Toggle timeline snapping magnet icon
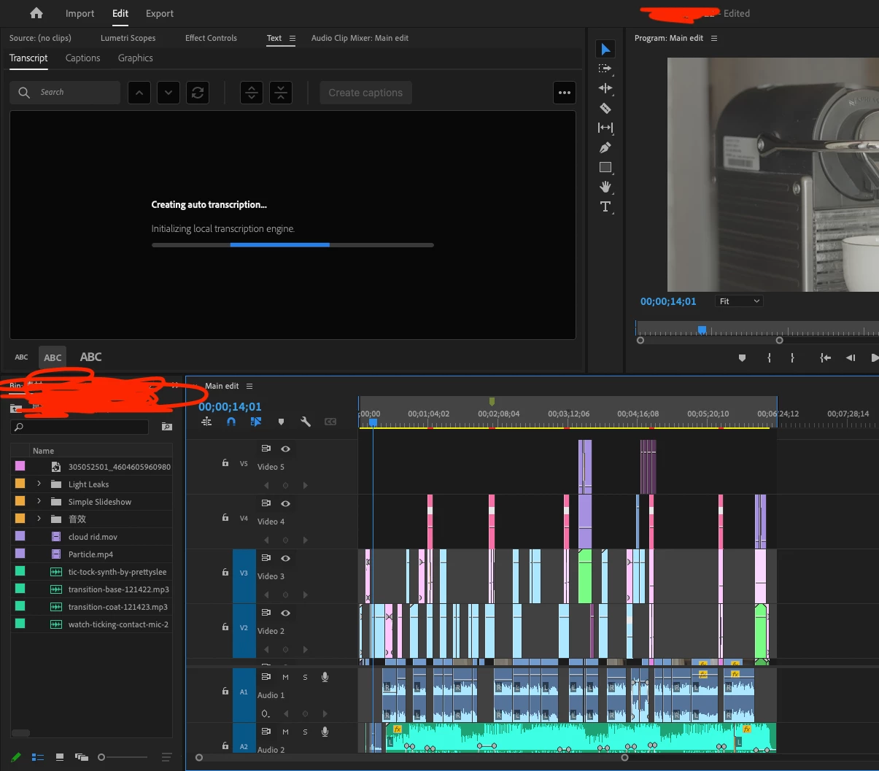Screen dimensions: 879x771 pos(231,422)
